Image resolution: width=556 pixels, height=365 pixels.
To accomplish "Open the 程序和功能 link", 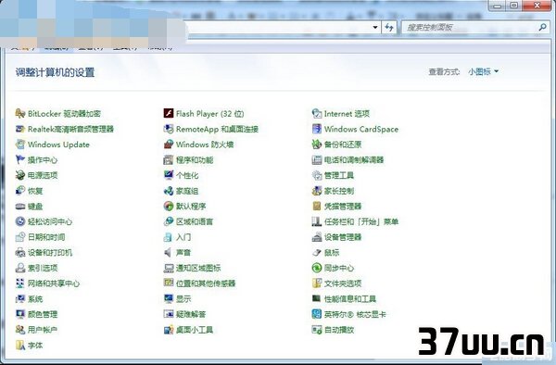I will point(195,160).
